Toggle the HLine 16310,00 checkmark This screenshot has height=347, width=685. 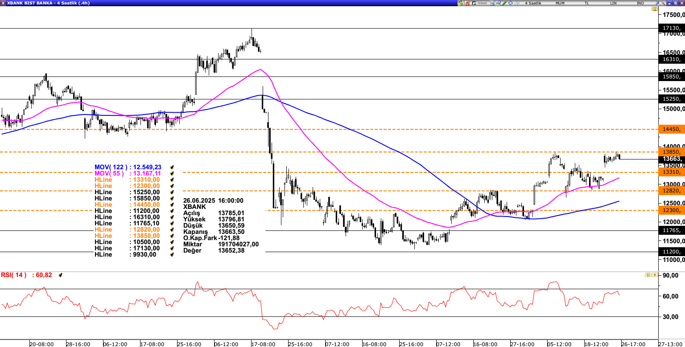point(172,217)
